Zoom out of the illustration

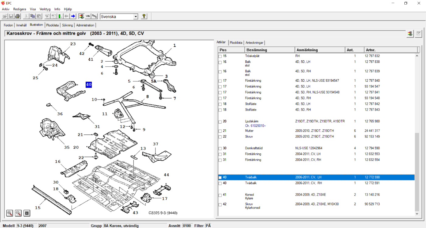click(x=18, y=213)
